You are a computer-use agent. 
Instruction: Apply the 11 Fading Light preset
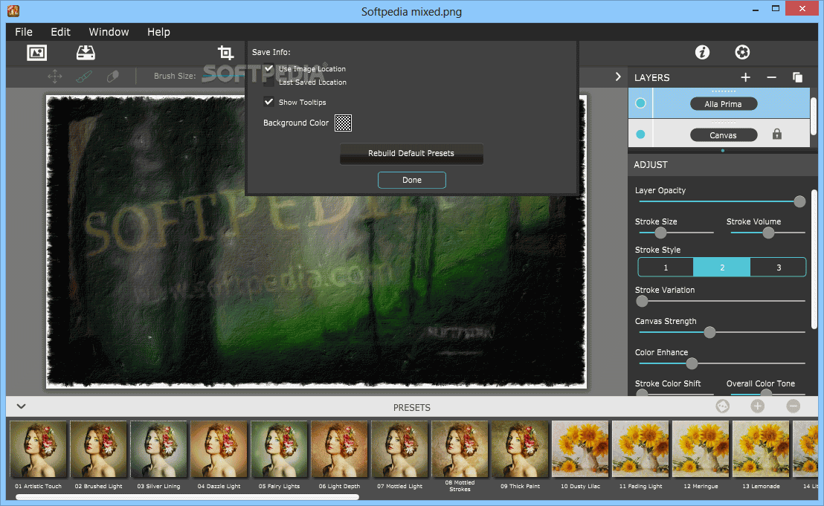point(640,450)
